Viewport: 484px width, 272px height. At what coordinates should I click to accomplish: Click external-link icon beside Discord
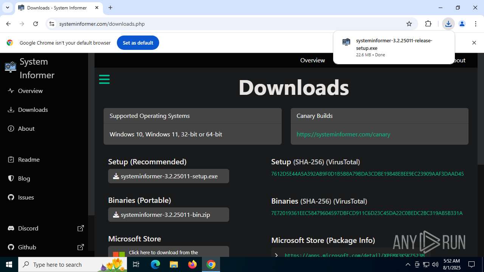81,228
